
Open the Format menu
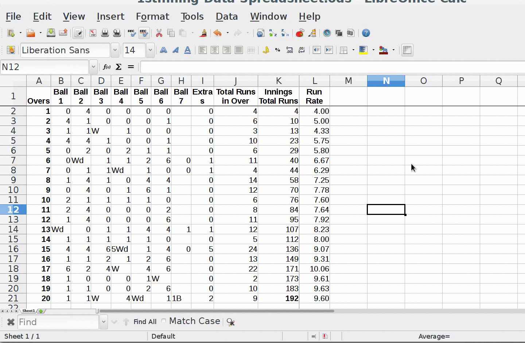pyautogui.click(x=152, y=16)
